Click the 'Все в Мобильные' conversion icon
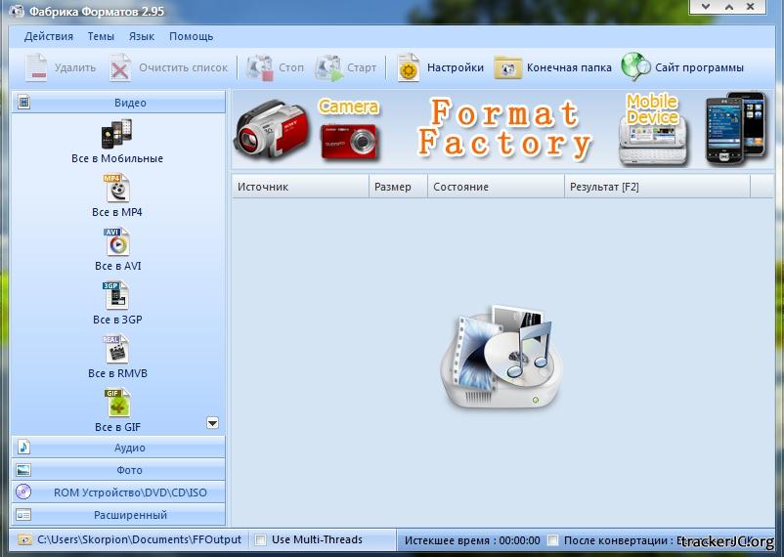The image size is (784, 557). pyautogui.click(x=116, y=134)
